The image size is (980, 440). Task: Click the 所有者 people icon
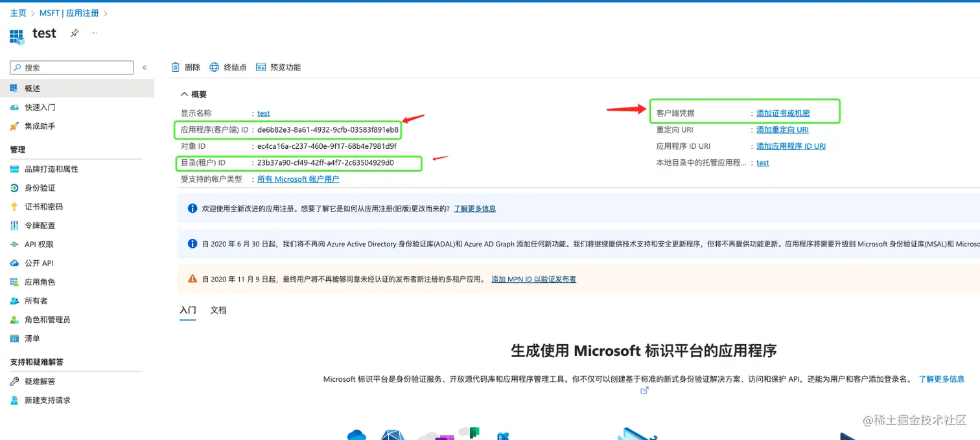14,301
